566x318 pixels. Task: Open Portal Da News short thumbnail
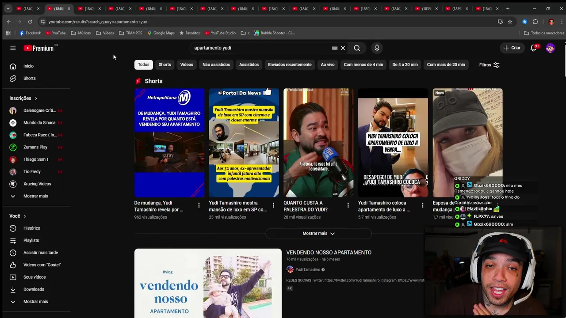[x=244, y=143]
